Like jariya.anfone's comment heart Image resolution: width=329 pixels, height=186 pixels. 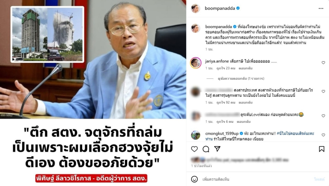tap(323, 63)
